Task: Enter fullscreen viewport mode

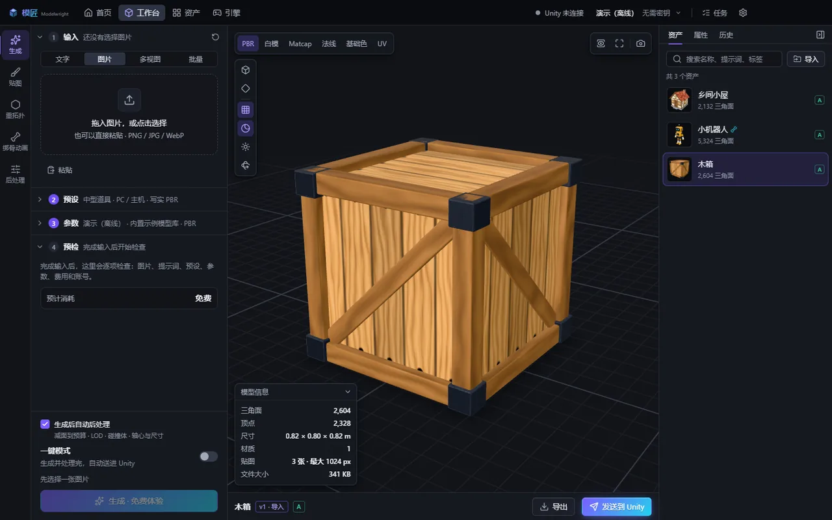Action: pos(619,44)
